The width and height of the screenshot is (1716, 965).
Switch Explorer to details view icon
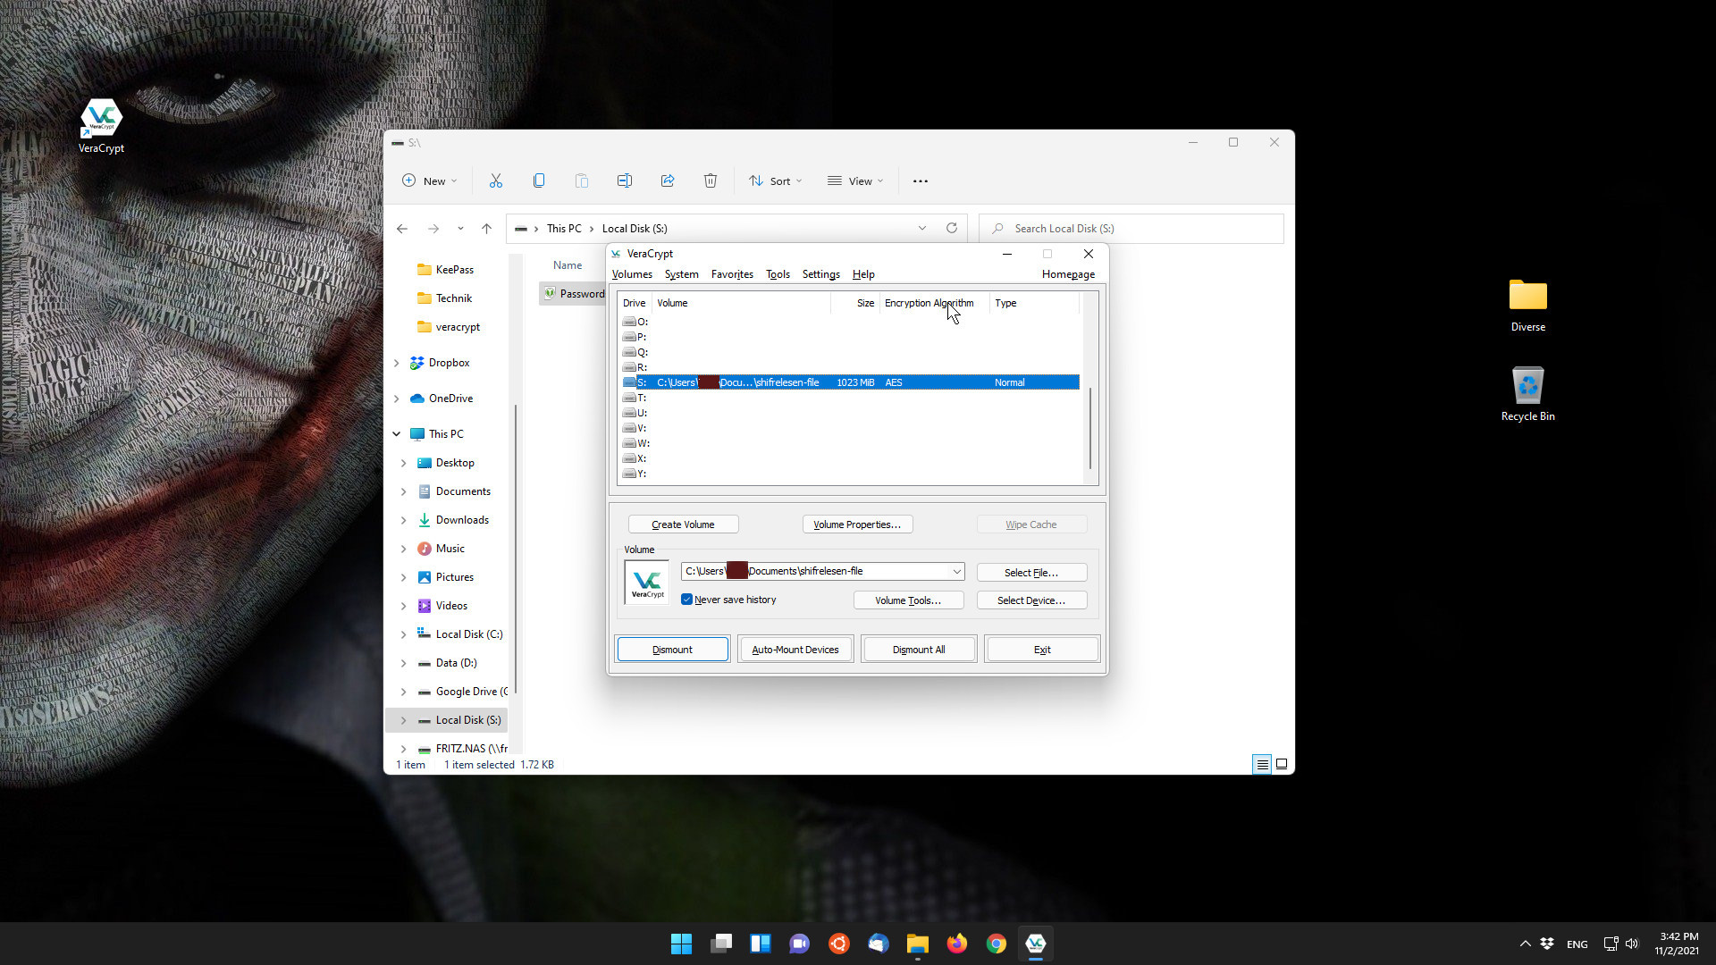coord(1262,764)
